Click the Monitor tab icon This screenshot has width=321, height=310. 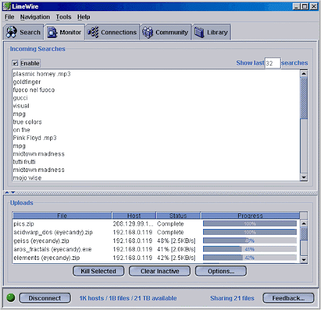(x=53, y=32)
